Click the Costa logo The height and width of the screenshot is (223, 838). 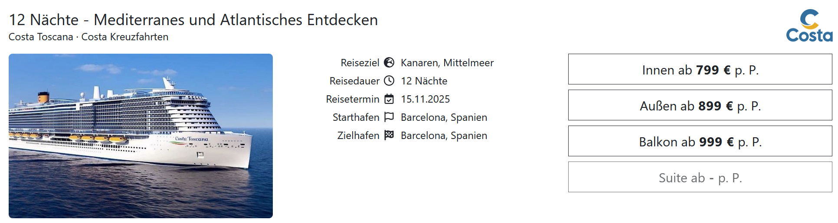(x=809, y=26)
